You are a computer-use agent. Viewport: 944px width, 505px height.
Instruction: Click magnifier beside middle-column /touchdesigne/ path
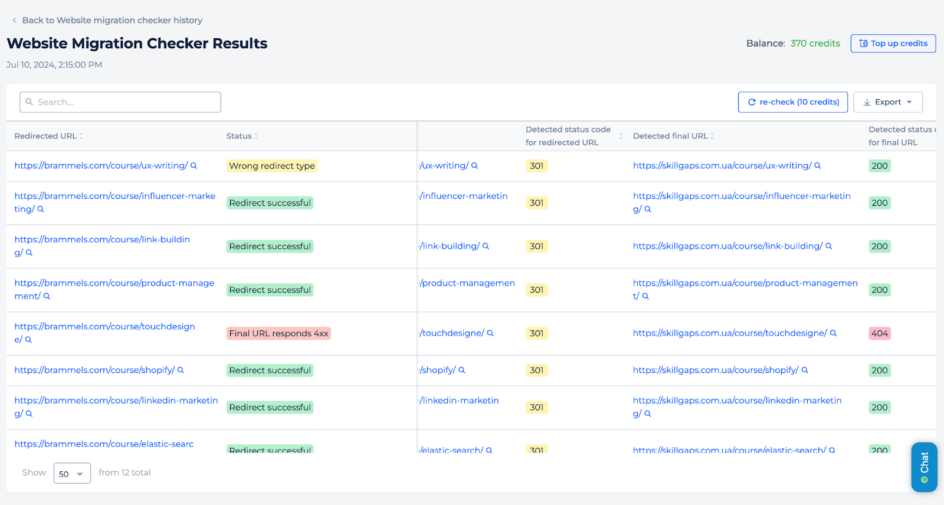click(490, 333)
